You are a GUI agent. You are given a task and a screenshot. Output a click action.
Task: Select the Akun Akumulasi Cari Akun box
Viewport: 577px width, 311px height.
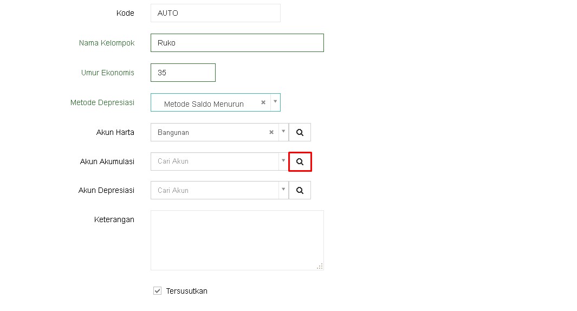(x=214, y=161)
